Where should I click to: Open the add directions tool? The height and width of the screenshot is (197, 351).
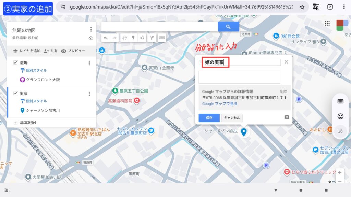click(x=151, y=38)
